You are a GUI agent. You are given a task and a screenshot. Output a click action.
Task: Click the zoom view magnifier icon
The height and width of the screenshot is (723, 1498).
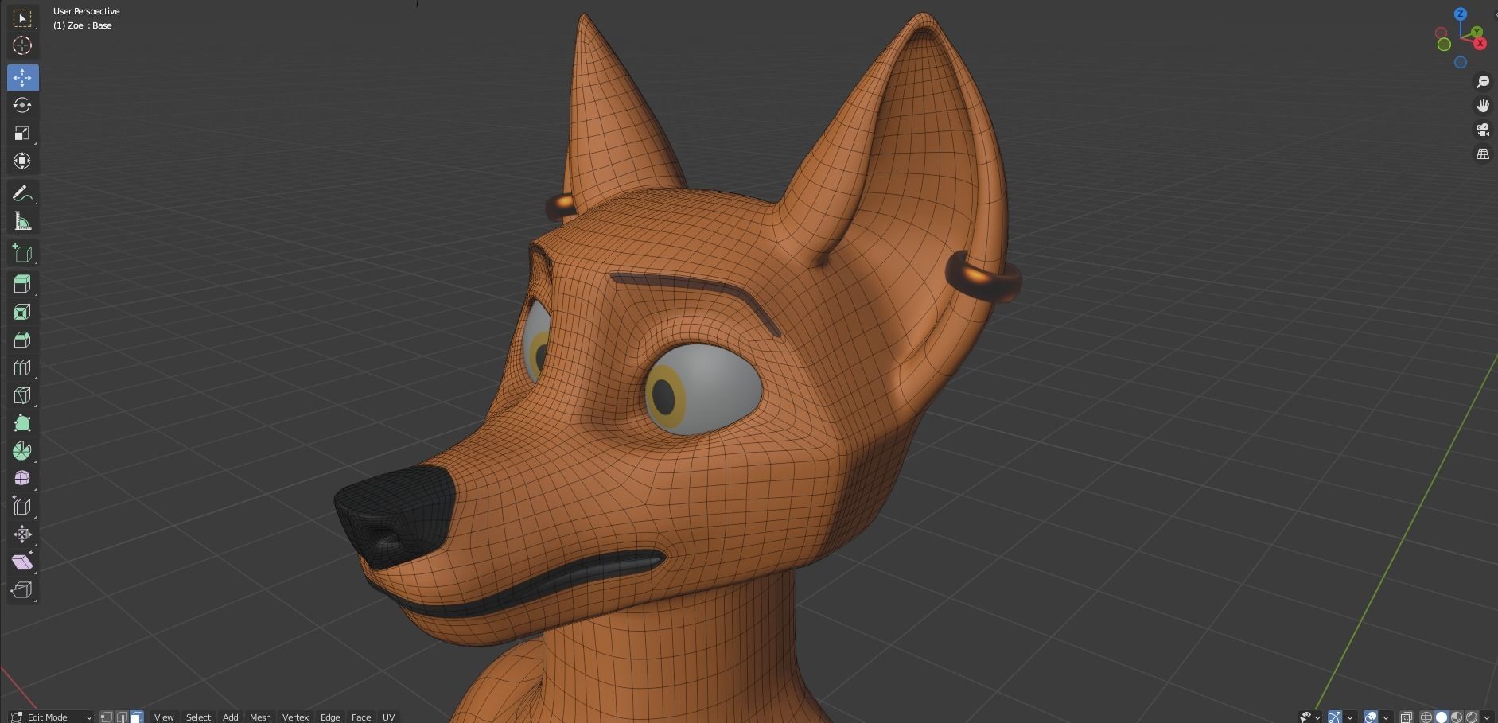(x=1483, y=82)
